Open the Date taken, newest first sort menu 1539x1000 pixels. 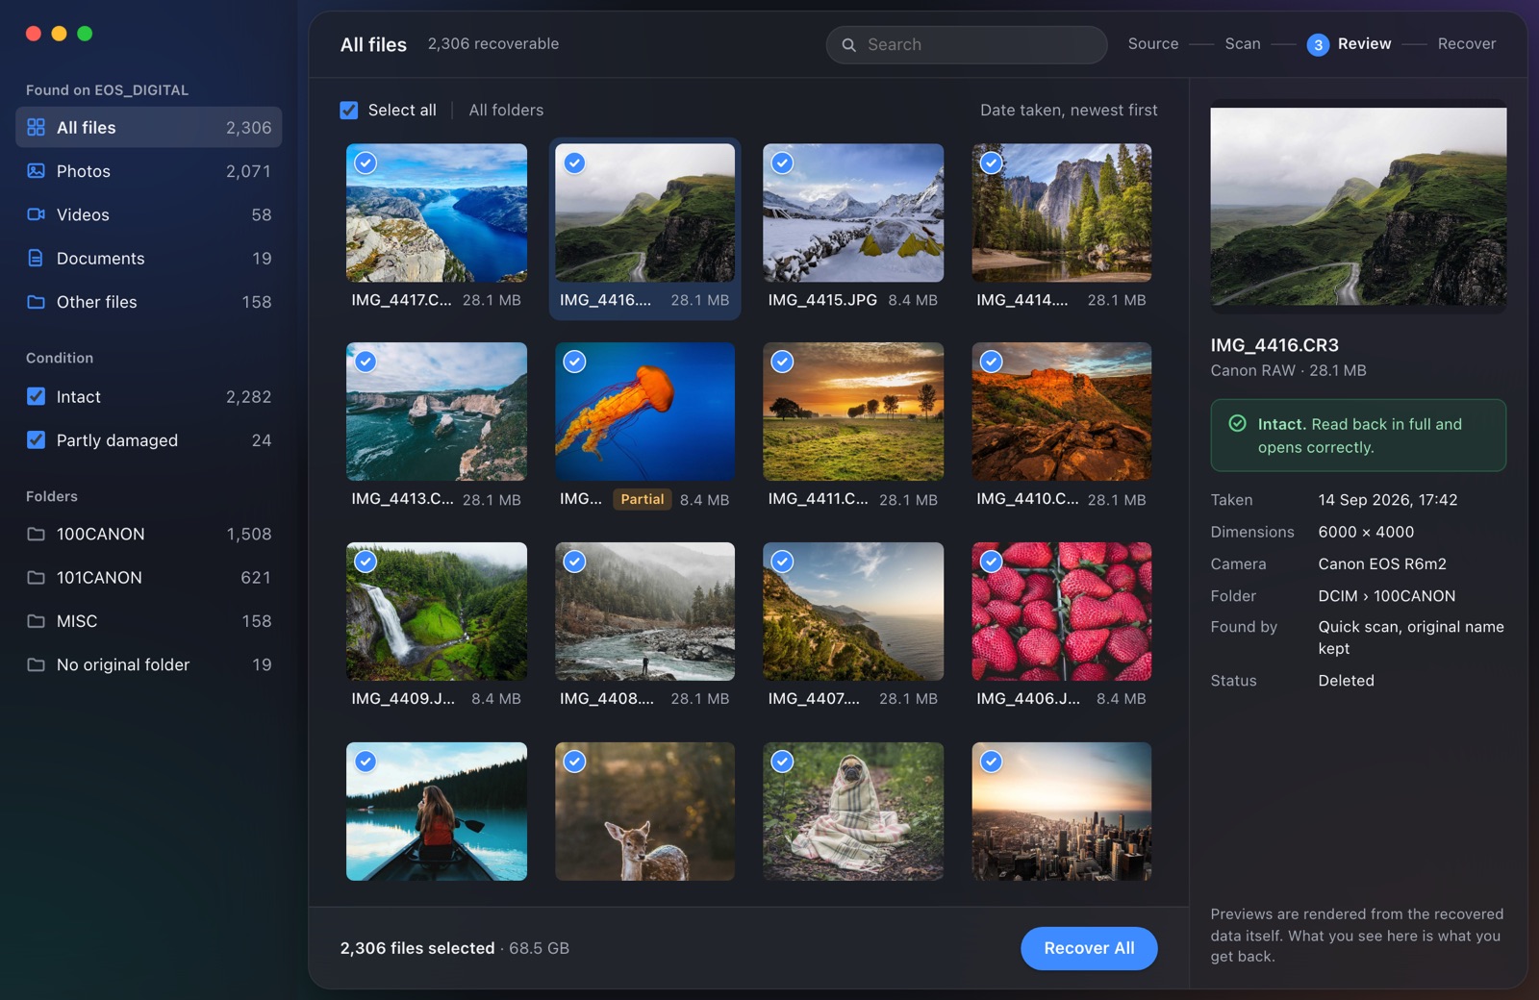[1069, 110]
